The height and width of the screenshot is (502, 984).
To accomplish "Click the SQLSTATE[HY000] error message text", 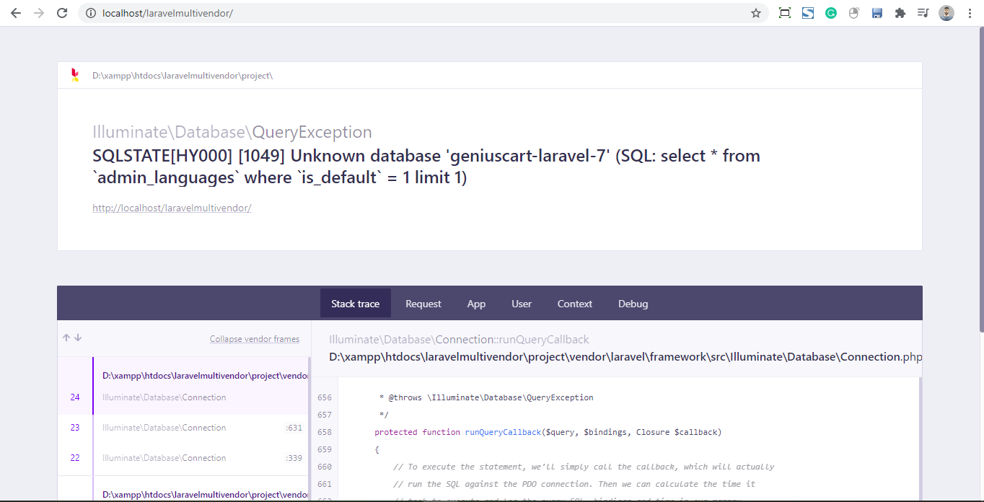I will 426,167.
